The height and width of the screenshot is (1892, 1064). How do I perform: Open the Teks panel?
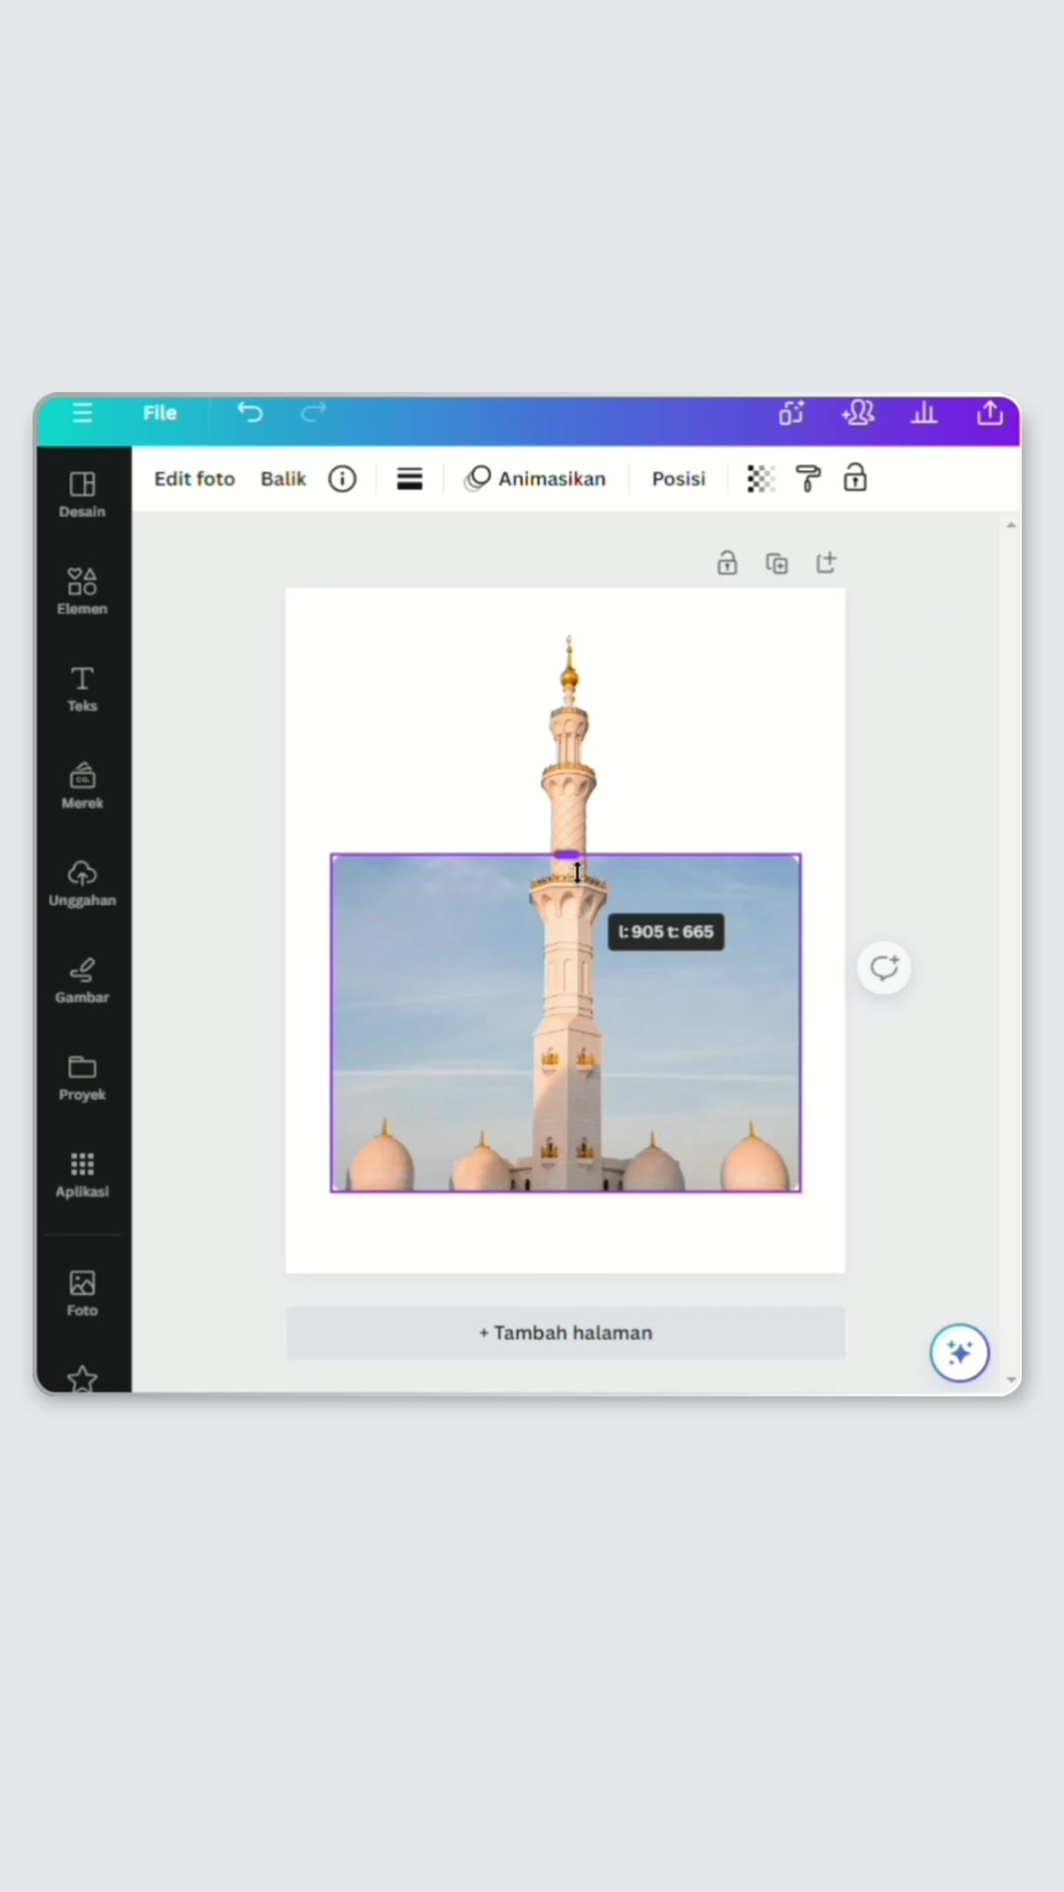83,689
